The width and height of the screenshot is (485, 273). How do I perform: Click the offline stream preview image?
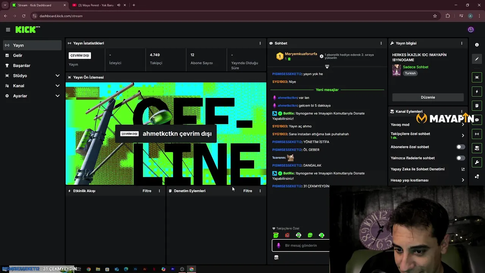166,133
